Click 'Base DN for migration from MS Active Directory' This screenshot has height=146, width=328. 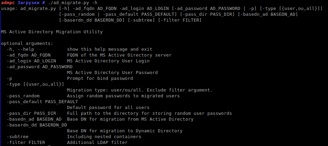pyautogui.click(x=130, y=119)
